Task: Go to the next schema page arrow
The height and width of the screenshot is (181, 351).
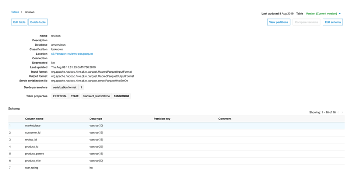Action: click(x=342, y=112)
